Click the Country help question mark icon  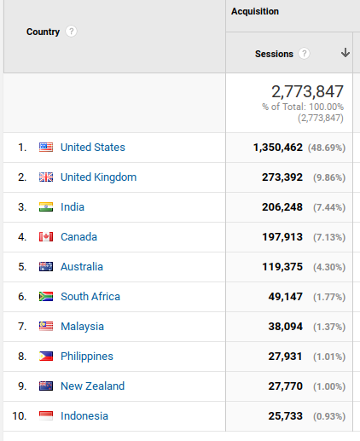(x=71, y=32)
